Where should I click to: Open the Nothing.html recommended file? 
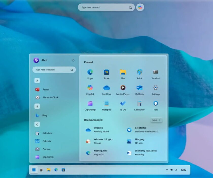click(x=96, y=153)
